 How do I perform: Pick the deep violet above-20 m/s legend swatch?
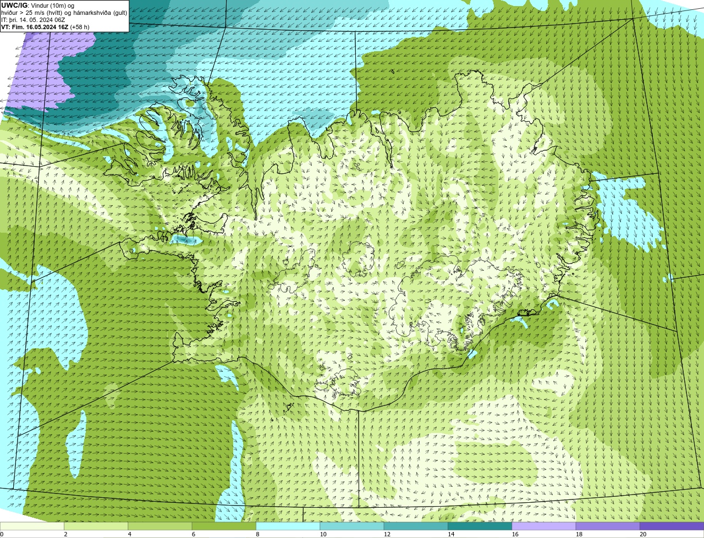pos(672,526)
